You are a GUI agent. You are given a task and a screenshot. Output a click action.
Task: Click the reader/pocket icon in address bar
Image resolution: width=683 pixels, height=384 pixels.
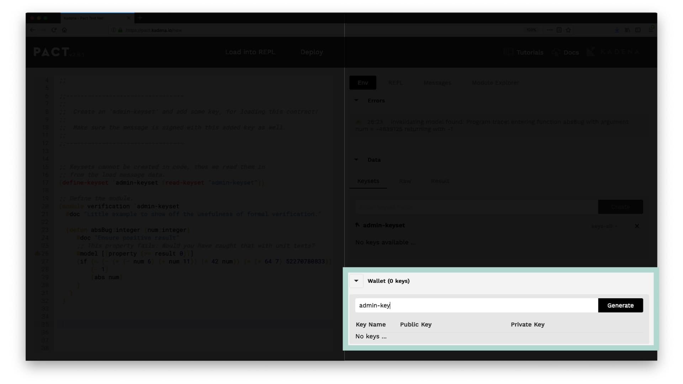pyautogui.click(x=559, y=30)
